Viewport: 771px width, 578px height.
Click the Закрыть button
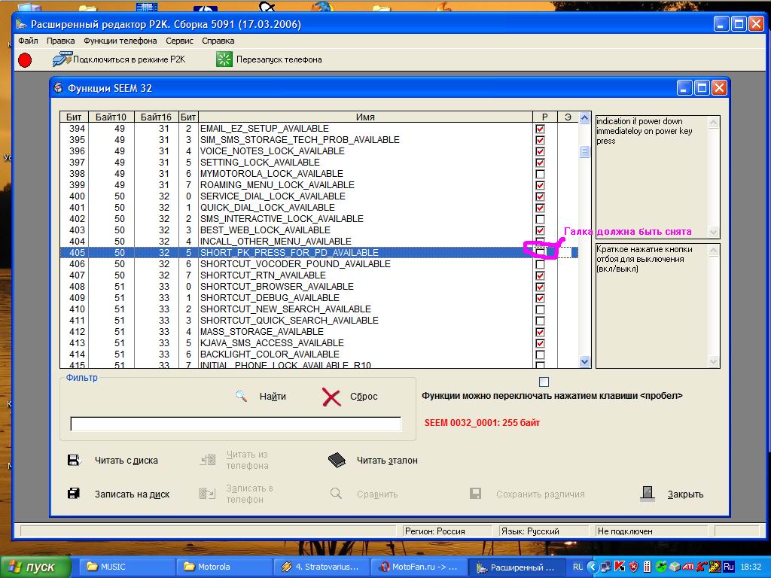click(x=672, y=494)
